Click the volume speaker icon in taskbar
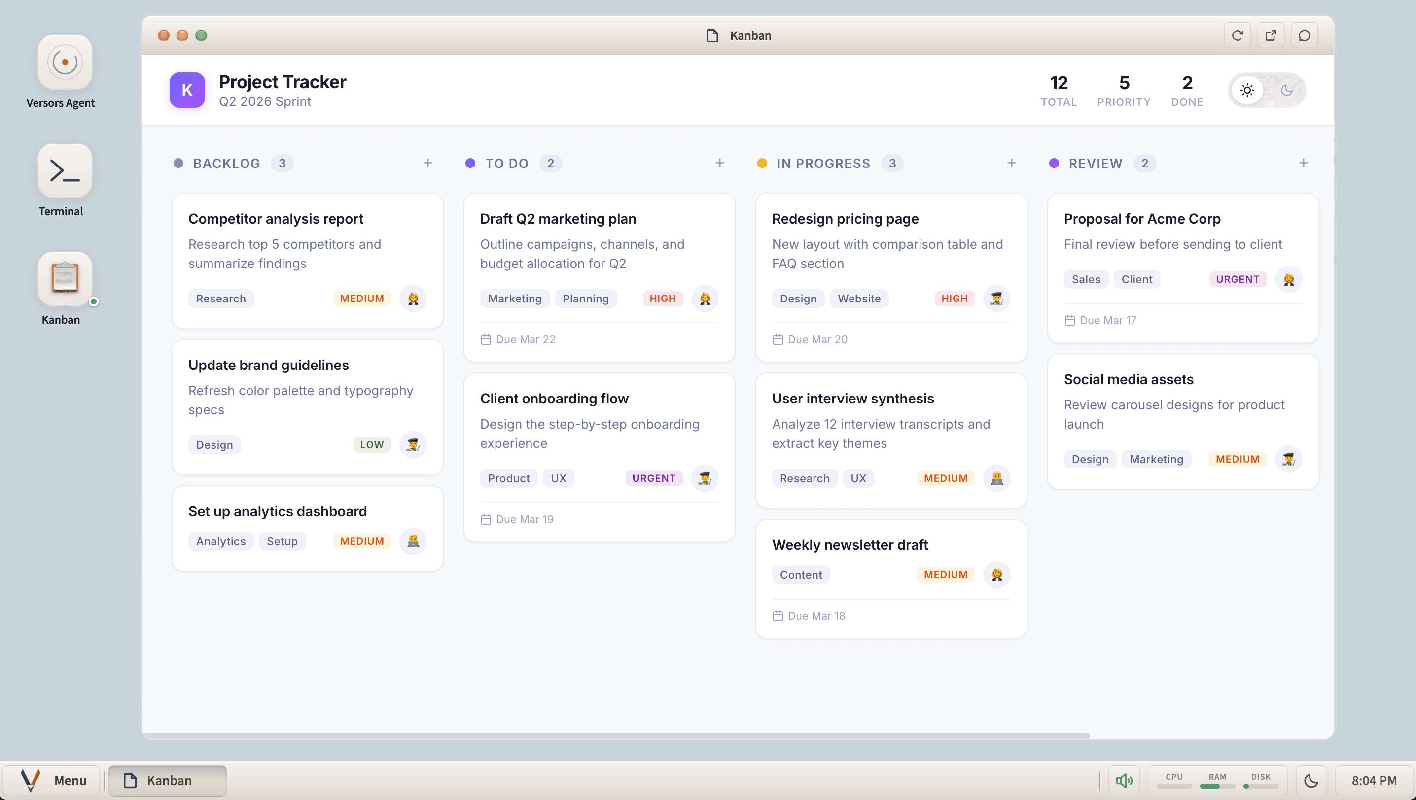This screenshot has height=800, width=1416. click(x=1125, y=780)
